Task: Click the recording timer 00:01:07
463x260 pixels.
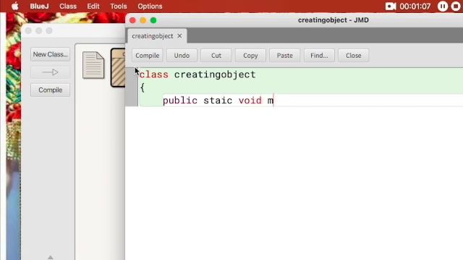Action: 415,6
